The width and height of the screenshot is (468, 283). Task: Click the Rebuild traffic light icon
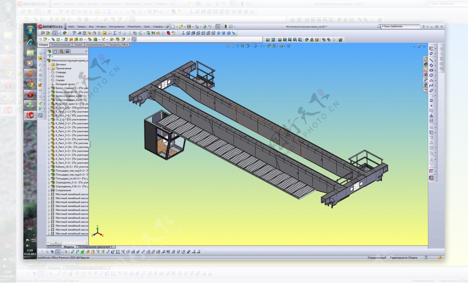click(226, 27)
